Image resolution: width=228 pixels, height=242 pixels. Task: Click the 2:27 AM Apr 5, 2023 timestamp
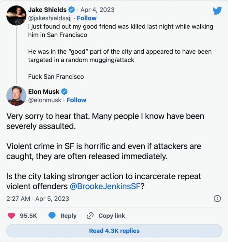click(38, 199)
